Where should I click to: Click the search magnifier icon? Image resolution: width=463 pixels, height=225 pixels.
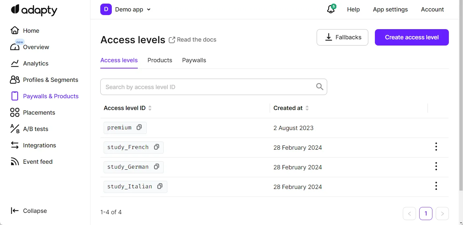(319, 87)
